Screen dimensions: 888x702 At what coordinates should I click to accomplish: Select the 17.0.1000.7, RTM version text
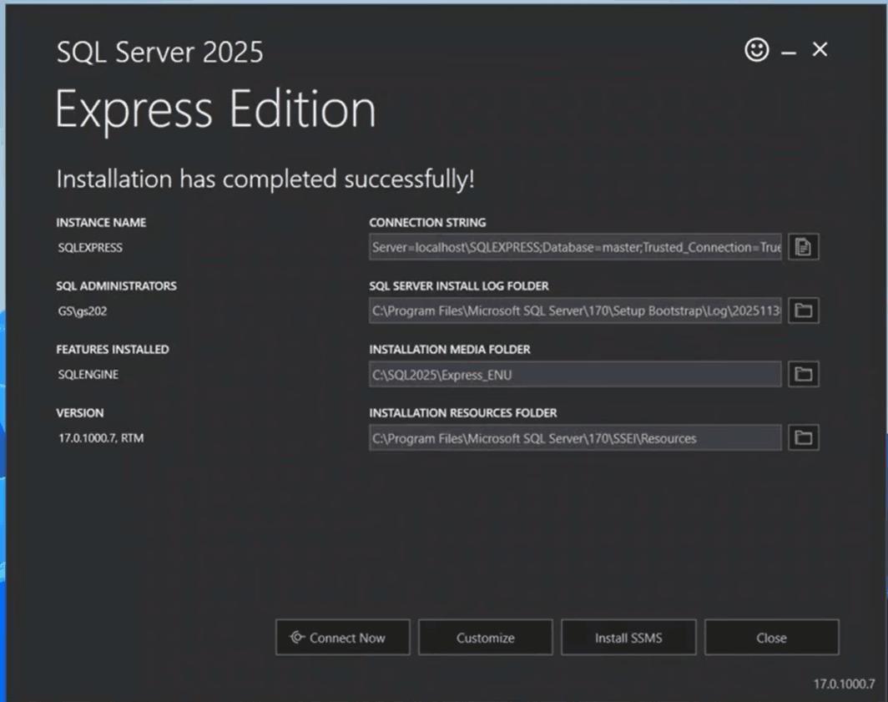pyautogui.click(x=101, y=438)
